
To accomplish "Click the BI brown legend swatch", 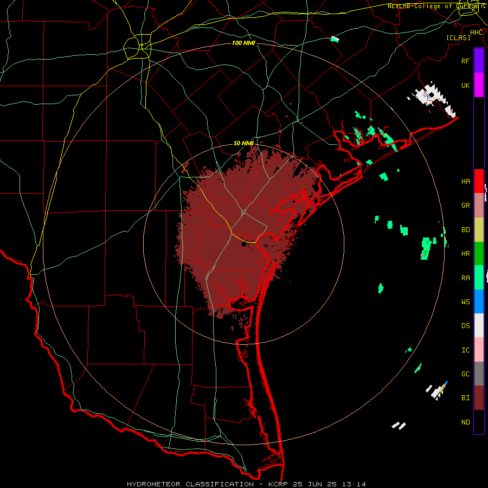I will [479, 398].
